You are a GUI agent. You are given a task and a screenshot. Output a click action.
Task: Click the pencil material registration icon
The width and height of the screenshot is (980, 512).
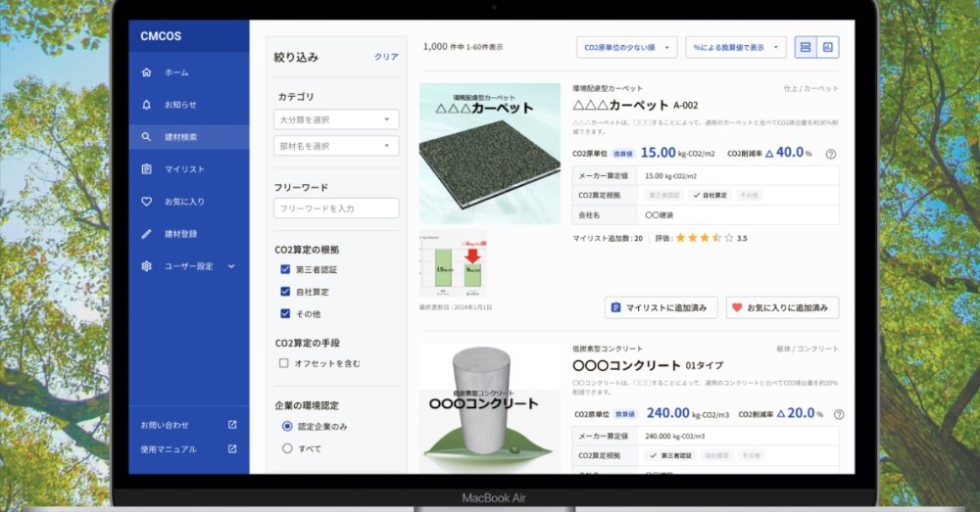[x=146, y=234]
